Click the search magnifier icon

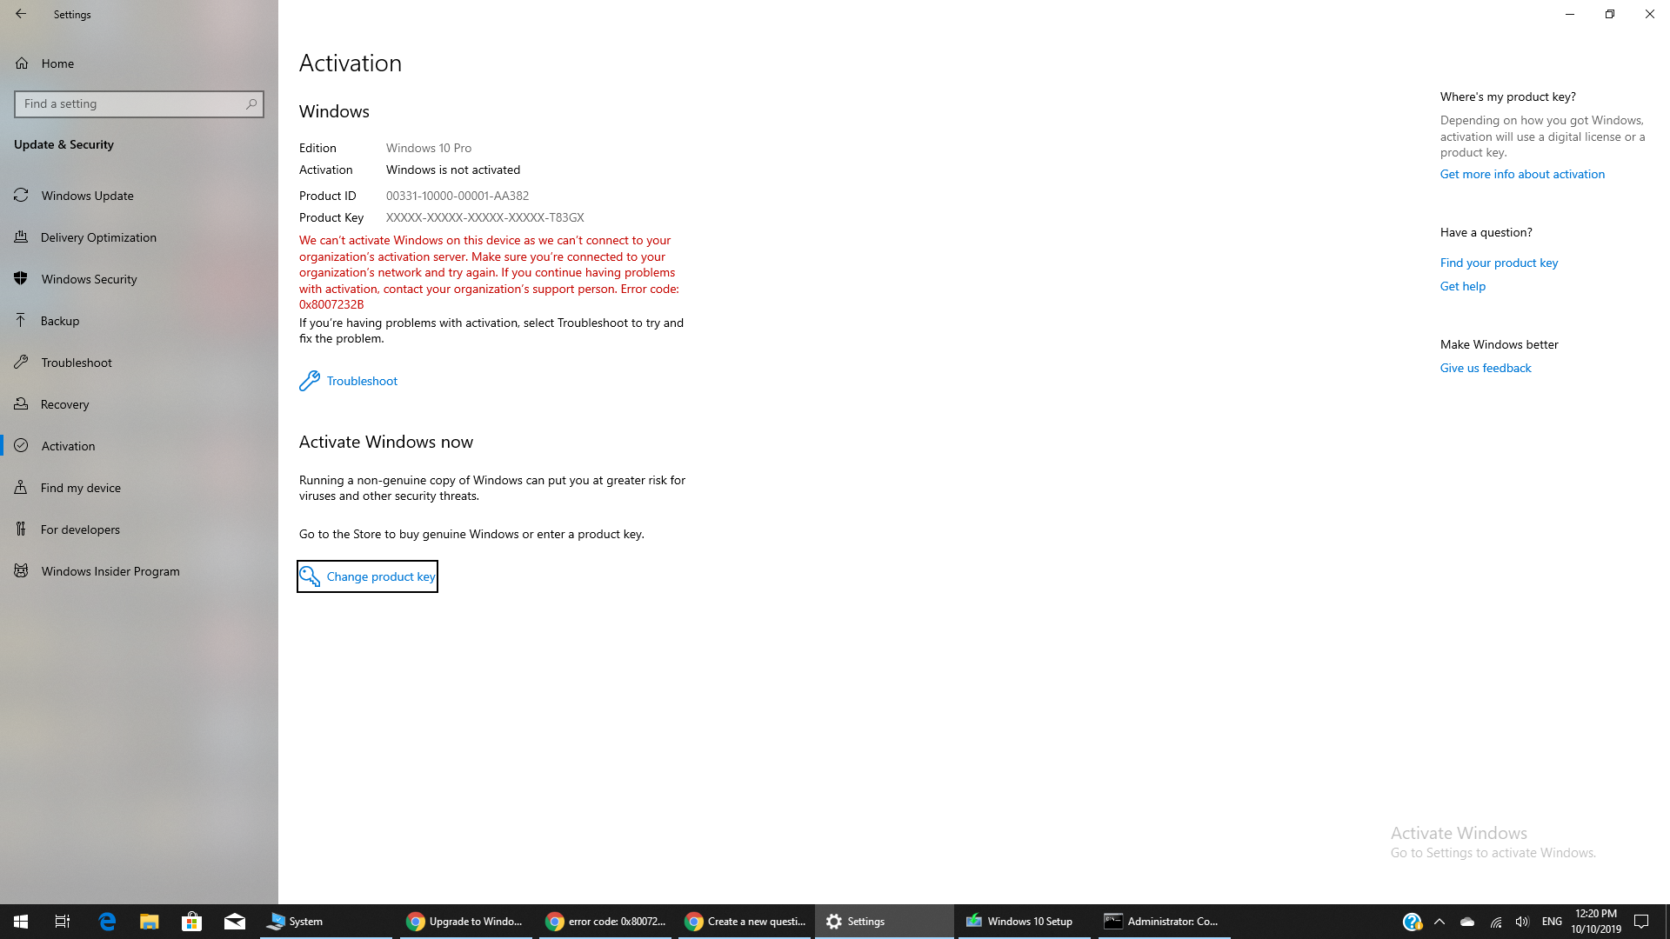point(251,103)
